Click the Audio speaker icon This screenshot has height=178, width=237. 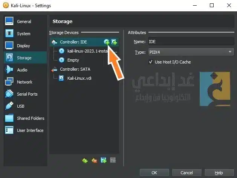(9, 70)
